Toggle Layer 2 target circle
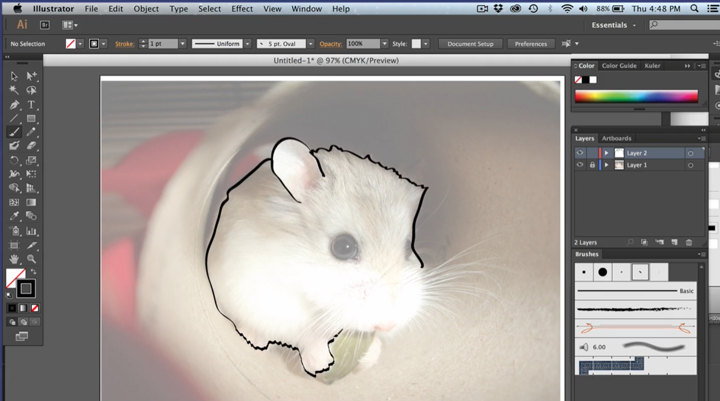720x401 pixels. click(691, 153)
